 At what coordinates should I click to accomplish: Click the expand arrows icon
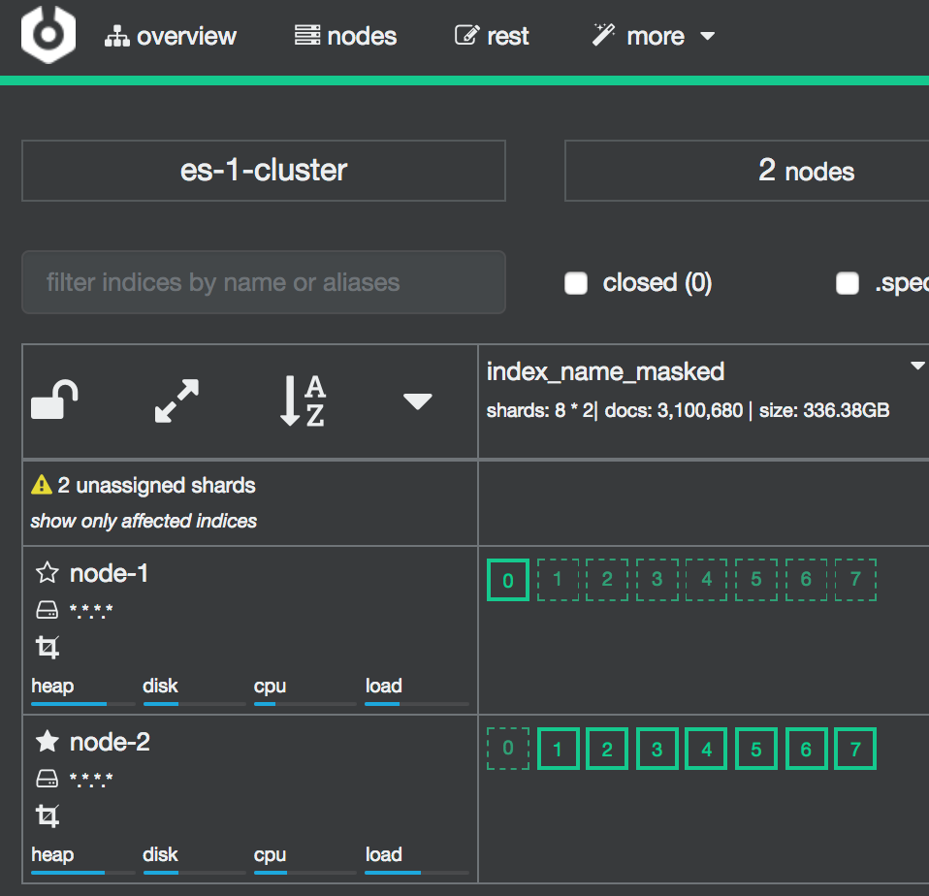pyautogui.click(x=176, y=401)
